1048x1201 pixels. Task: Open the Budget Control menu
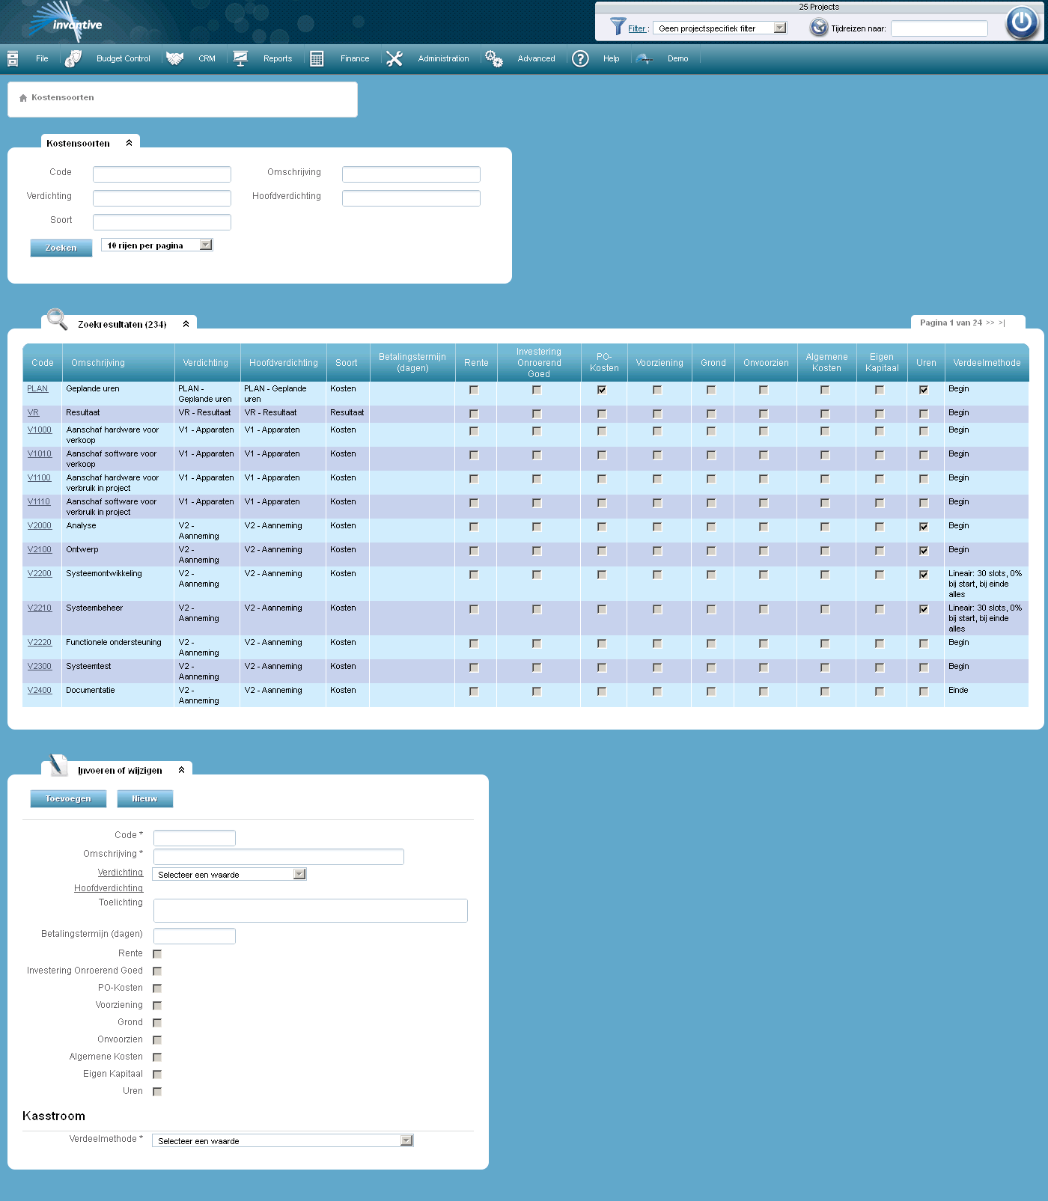pyautogui.click(x=124, y=58)
